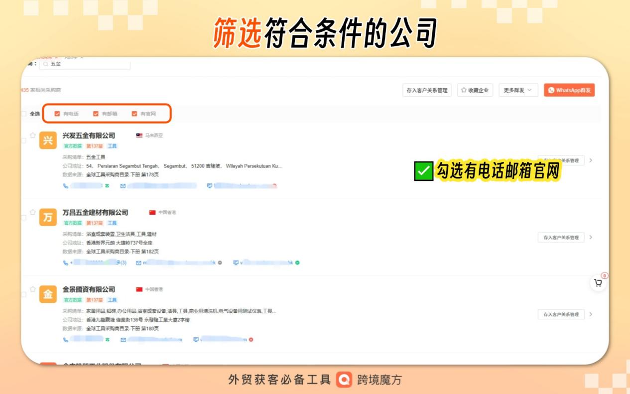The width and height of the screenshot is (630, 394).
Task: Click address starting with 54, Persiaran Segambut Tengah
Action: point(184,166)
